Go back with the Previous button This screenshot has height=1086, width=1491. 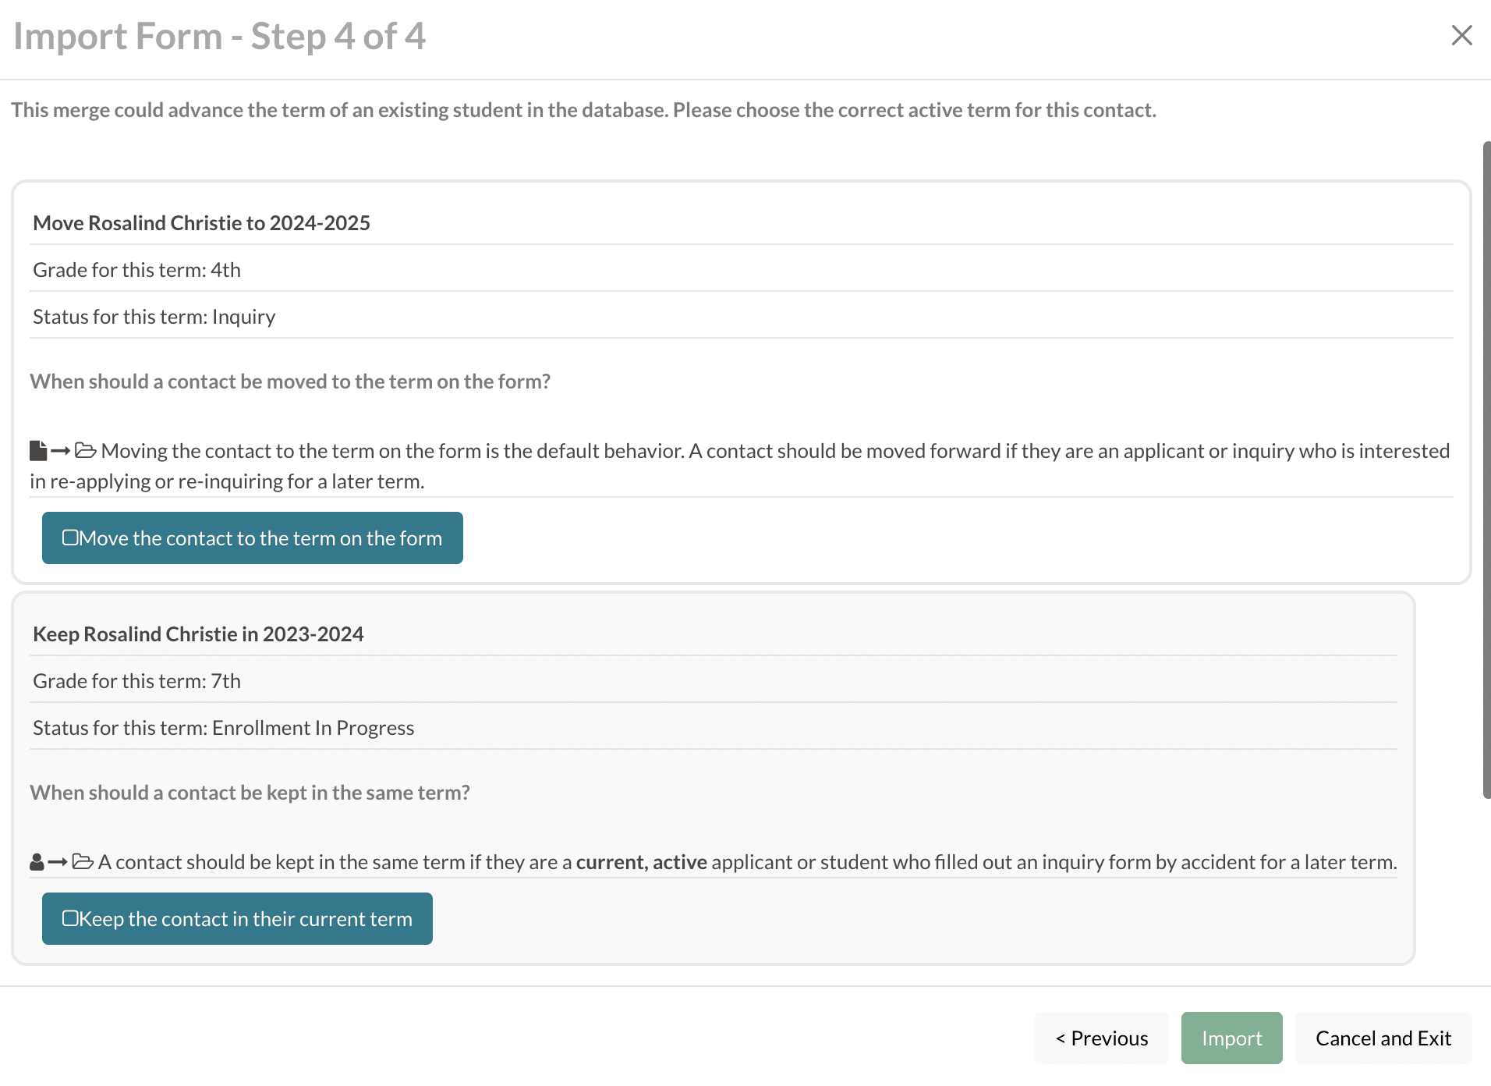1101,1038
